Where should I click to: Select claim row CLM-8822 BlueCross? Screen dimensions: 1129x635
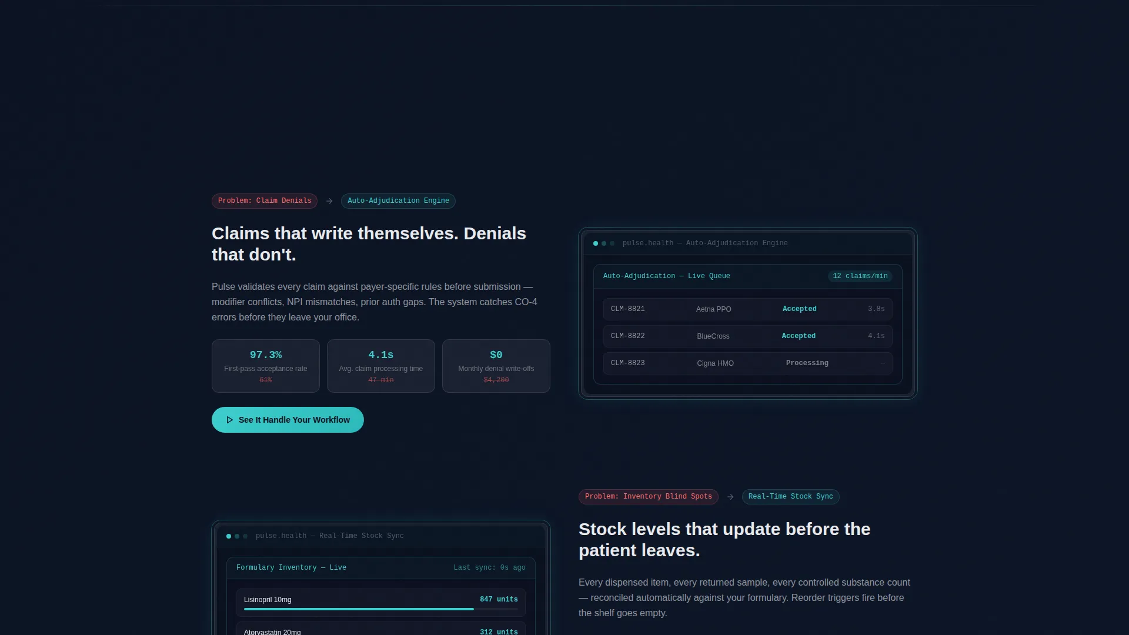748,336
